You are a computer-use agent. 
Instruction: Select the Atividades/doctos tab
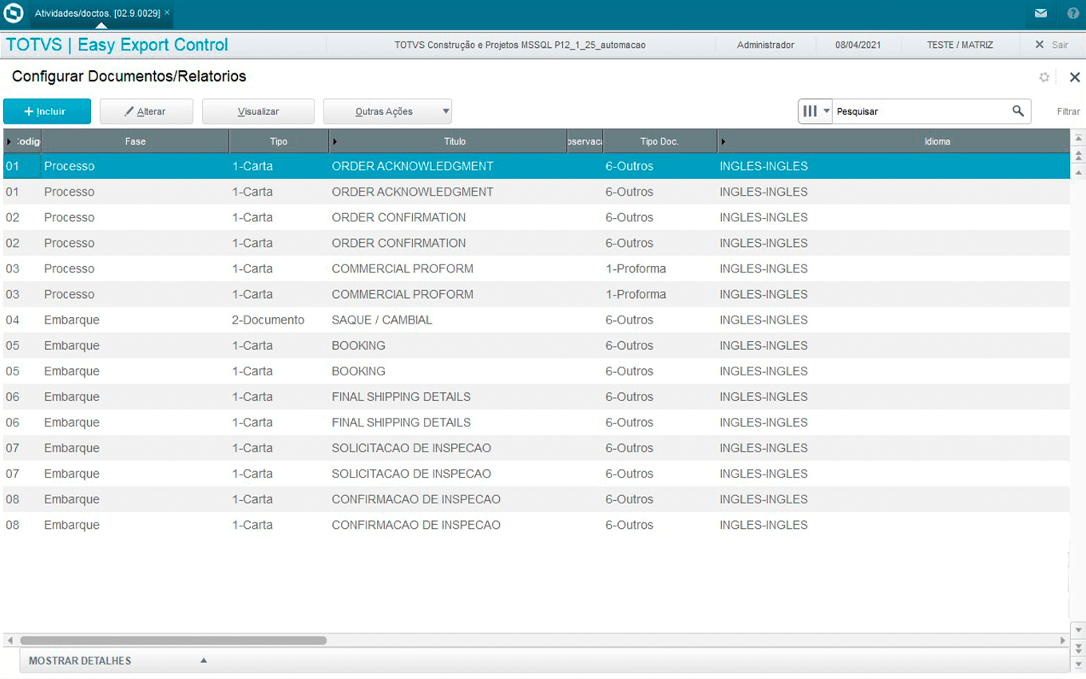coord(97,14)
